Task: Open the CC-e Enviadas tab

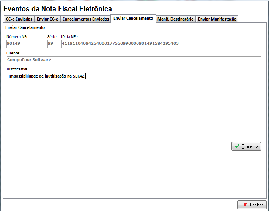Action: coord(19,19)
